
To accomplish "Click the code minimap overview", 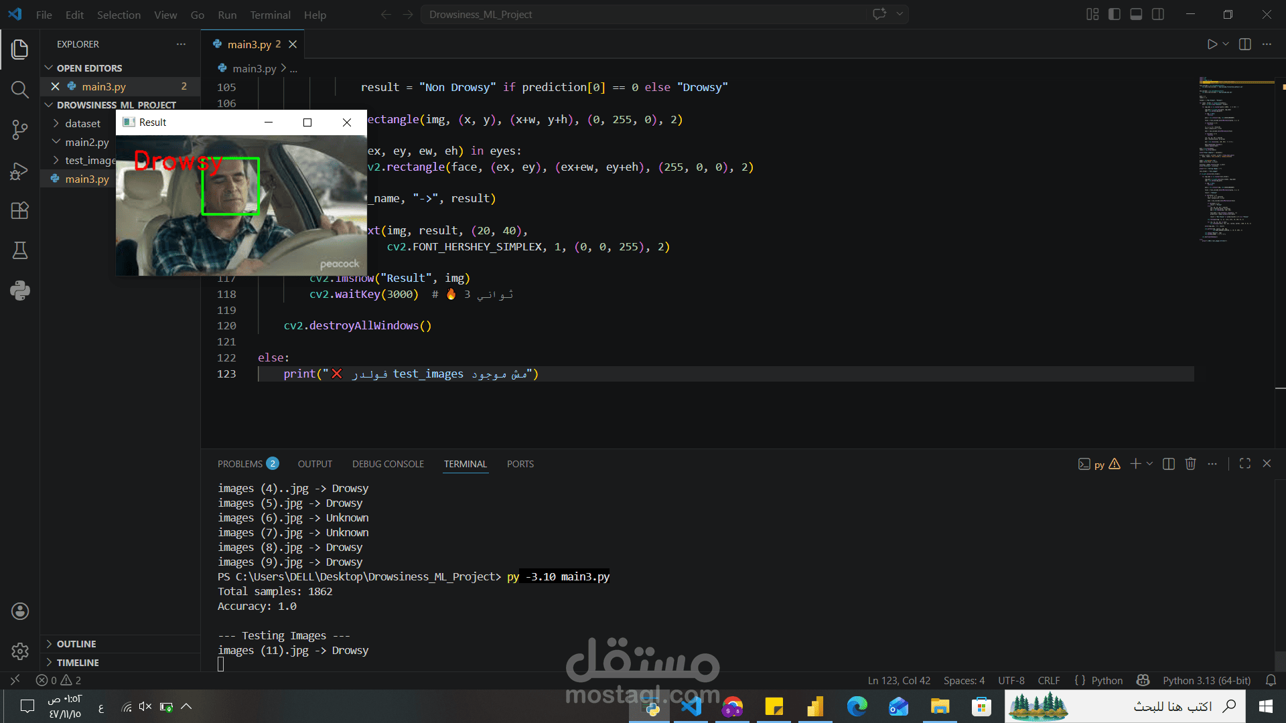I will tap(1236, 161).
